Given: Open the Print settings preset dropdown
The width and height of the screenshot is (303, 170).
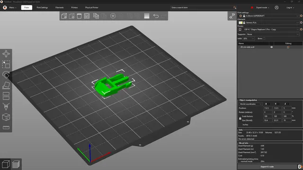Looking at the screenshot, I should [x=269, y=16].
